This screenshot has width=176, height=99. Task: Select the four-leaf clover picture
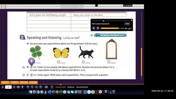pos(36,52)
